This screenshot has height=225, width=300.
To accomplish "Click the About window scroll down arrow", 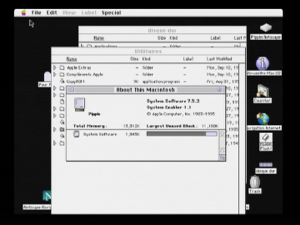I will (x=222, y=151).
